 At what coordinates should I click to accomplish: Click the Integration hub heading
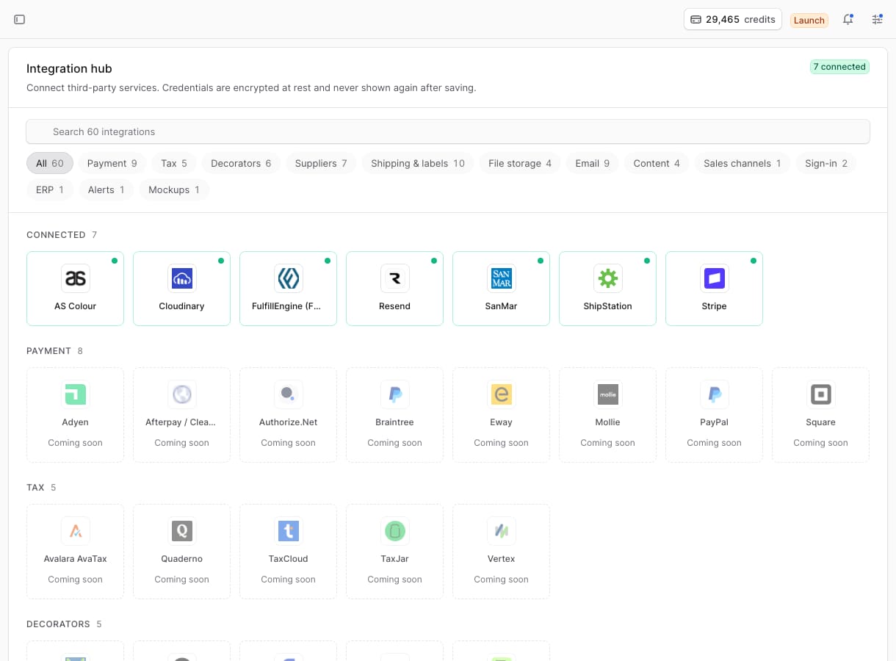[x=69, y=68]
